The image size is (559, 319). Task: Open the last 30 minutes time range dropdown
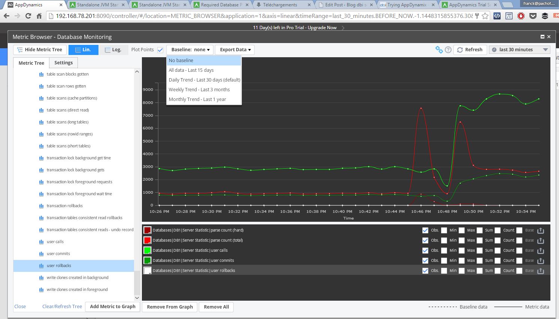click(519, 50)
